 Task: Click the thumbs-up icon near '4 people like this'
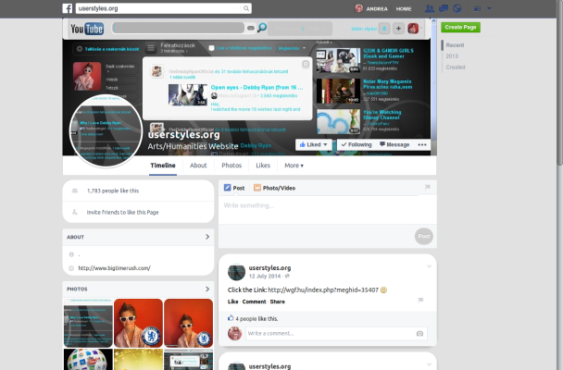pyautogui.click(x=231, y=318)
